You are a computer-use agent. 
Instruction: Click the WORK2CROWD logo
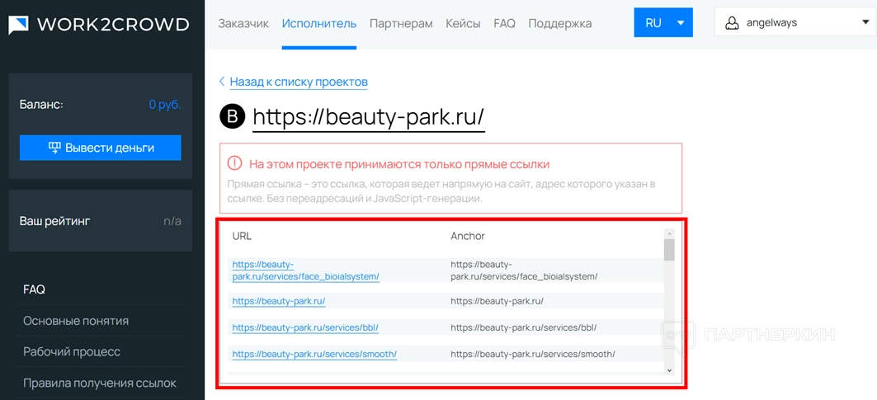pos(98,25)
